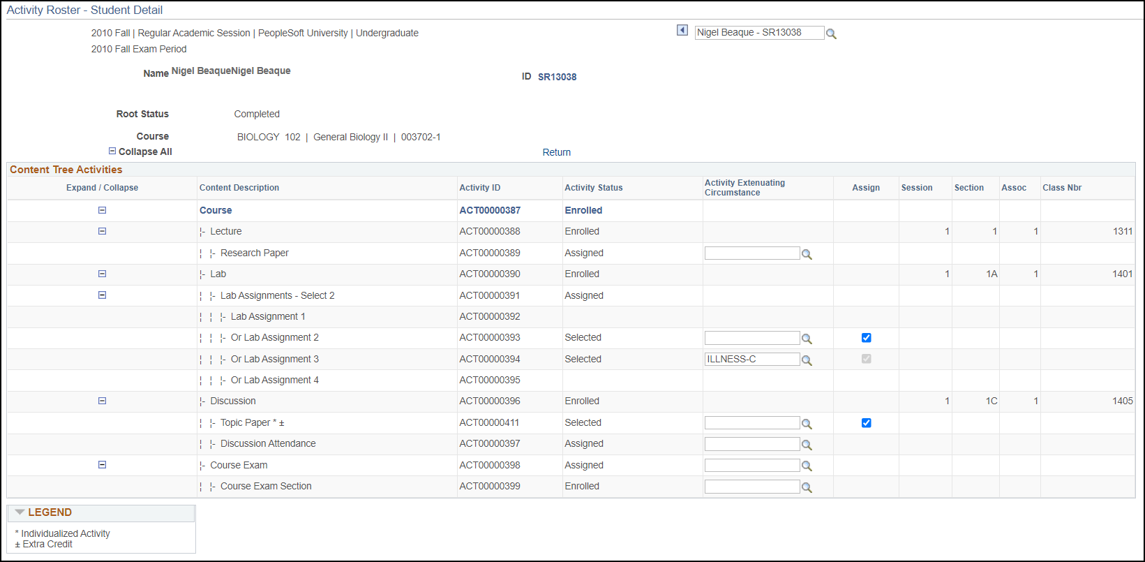The height and width of the screenshot is (562, 1145).
Task: Click 2010 Fall Exam Period text
Action: [x=139, y=49]
